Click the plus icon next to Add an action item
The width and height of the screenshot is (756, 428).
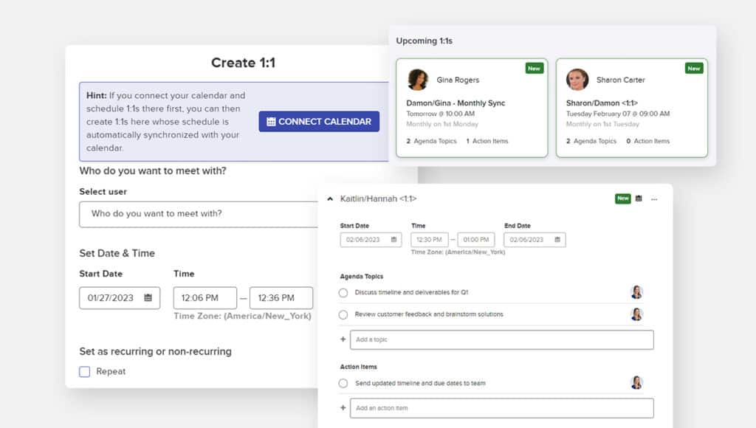pos(343,408)
